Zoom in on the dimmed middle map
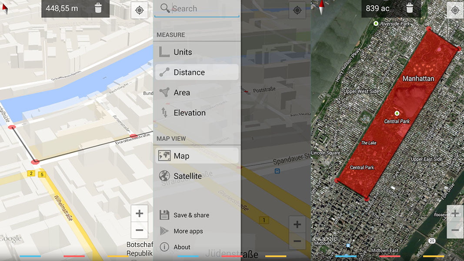The width and height of the screenshot is (464, 261). (x=297, y=224)
